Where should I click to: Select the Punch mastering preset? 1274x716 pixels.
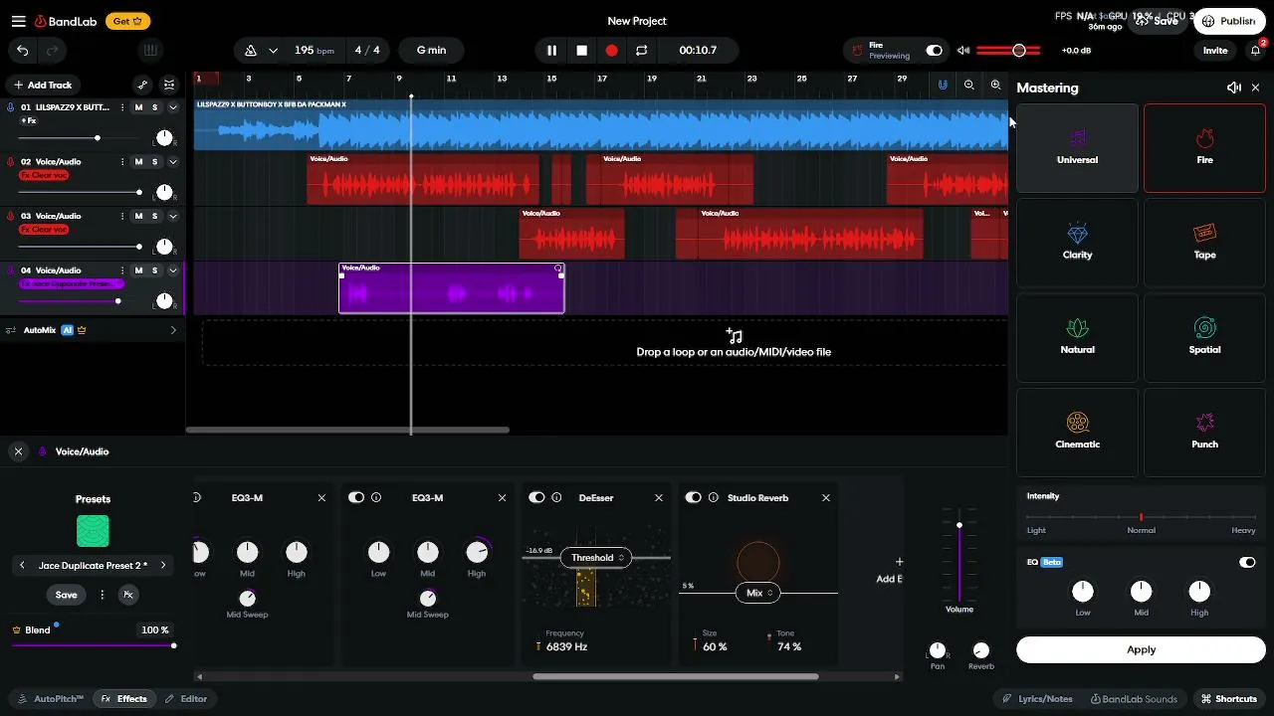[1204, 432]
